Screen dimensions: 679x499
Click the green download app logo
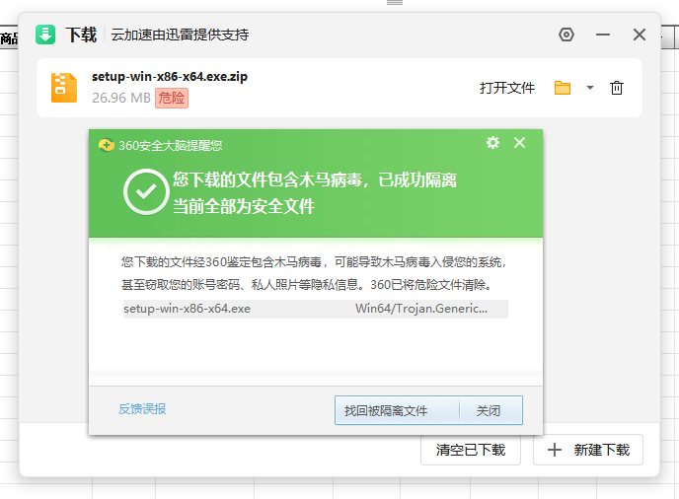[x=45, y=35]
